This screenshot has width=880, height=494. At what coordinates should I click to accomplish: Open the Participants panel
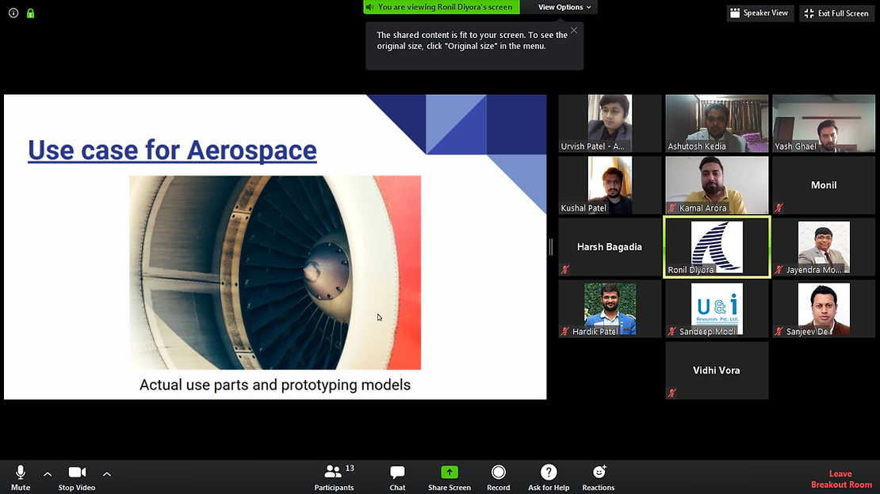click(x=334, y=477)
